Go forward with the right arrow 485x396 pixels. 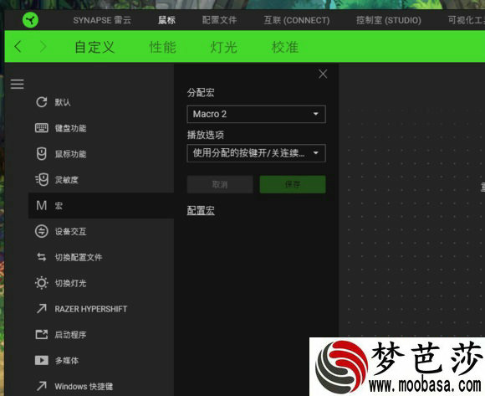tap(43, 47)
